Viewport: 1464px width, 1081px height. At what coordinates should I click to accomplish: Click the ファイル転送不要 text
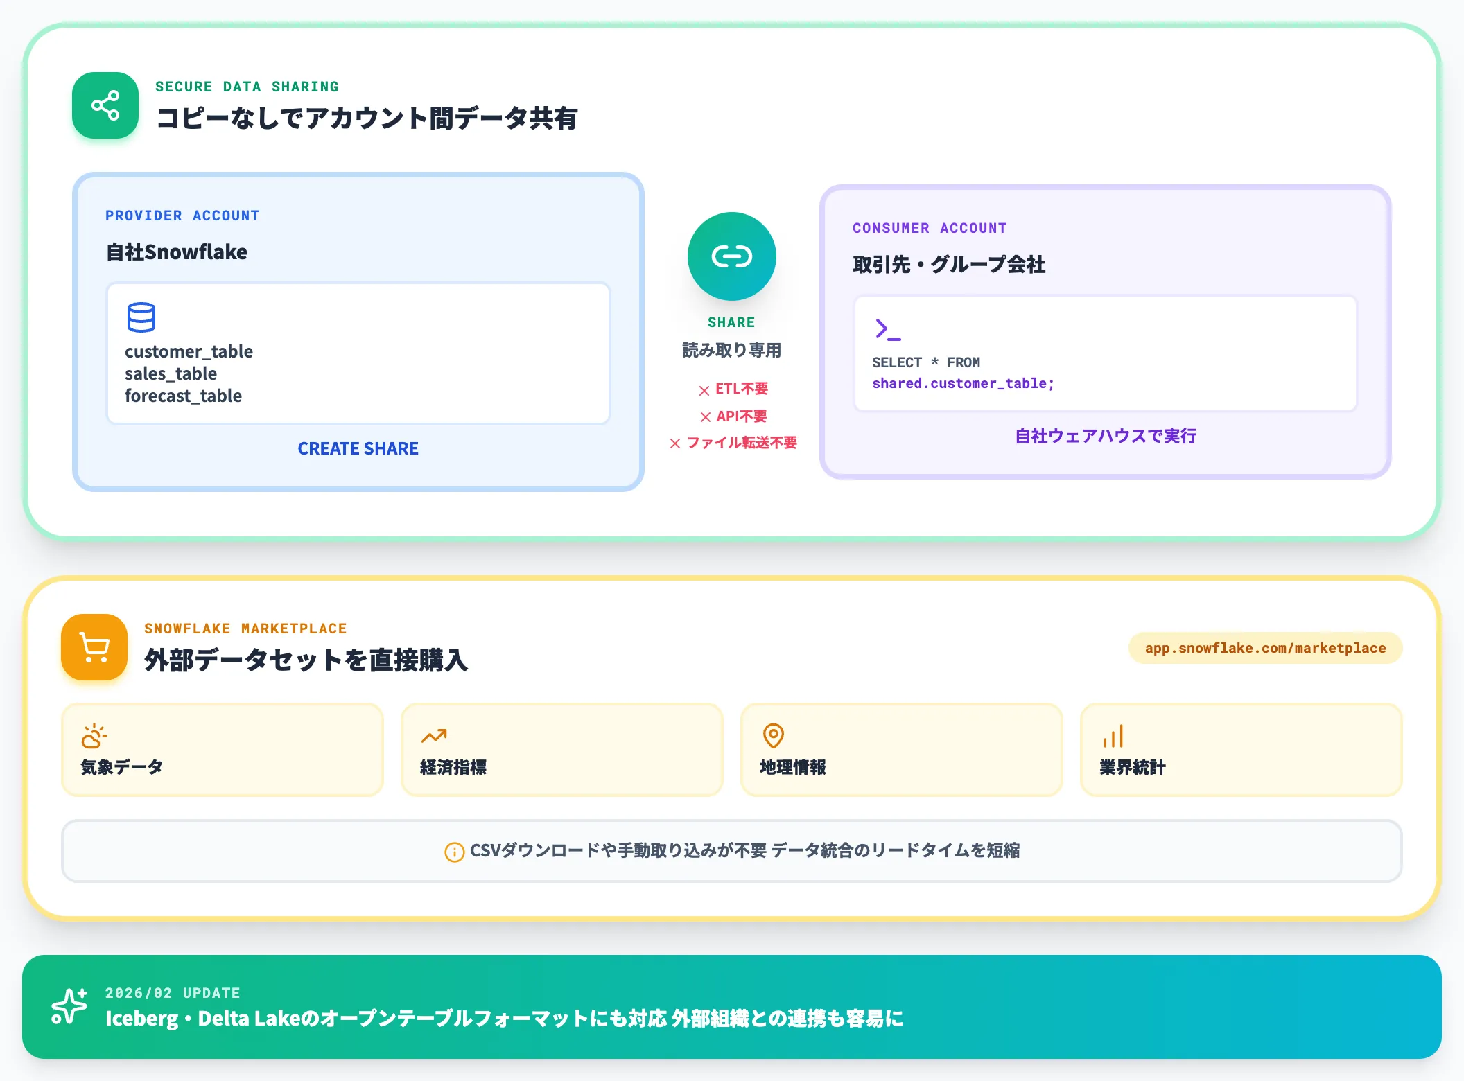pos(742,443)
